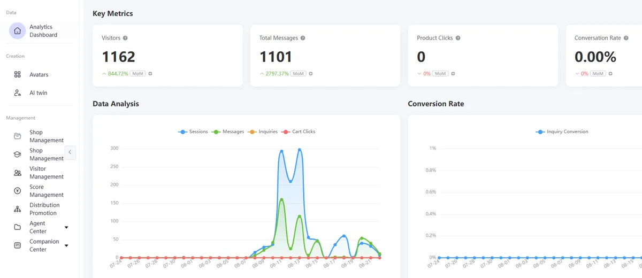This screenshot has height=278, width=642.
Task: Click the Data Analysis heading
Action: pos(116,104)
